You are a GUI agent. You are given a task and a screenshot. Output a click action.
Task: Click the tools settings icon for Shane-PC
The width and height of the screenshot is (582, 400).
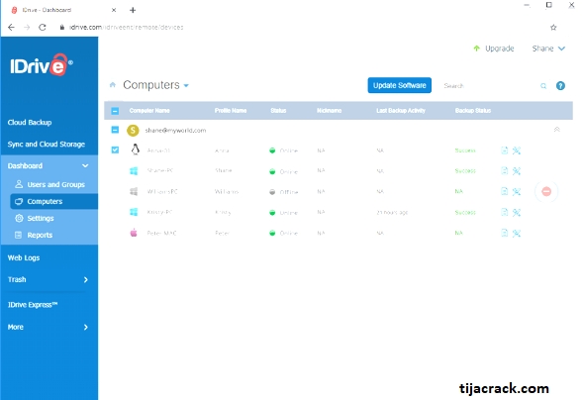click(x=517, y=171)
